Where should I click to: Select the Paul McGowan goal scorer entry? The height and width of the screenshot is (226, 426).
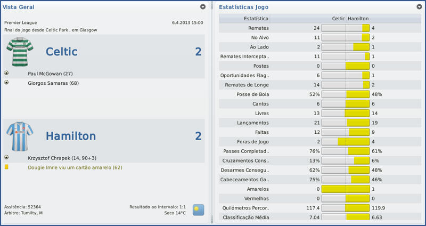click(50, 74)
